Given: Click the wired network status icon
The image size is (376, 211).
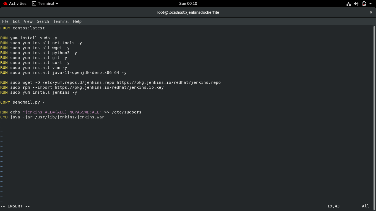Looking at the screenshot, I should [x=348, y=4].
